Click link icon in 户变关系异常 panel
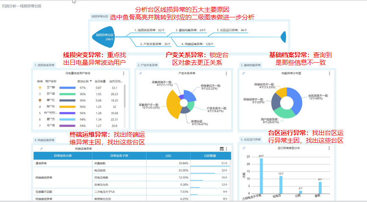Image resolution: width=367 pixels, height=202 pixels. pyautogui.click(x=140, y=73)
